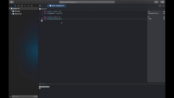Select lesson 10 playground in navigator

[x=24, y=8]
